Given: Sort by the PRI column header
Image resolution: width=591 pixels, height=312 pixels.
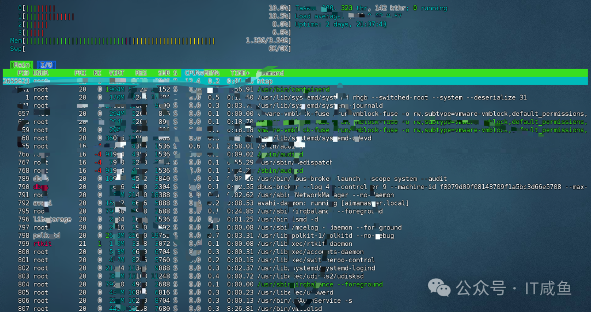Looking at the screenshot, I should coord(80,73).
